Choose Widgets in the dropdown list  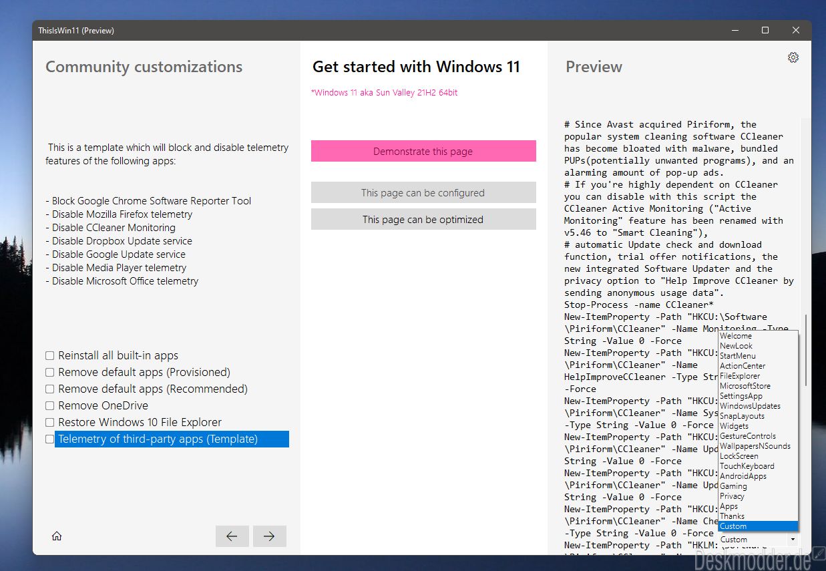pyautogui.click(x=758, y=426)
